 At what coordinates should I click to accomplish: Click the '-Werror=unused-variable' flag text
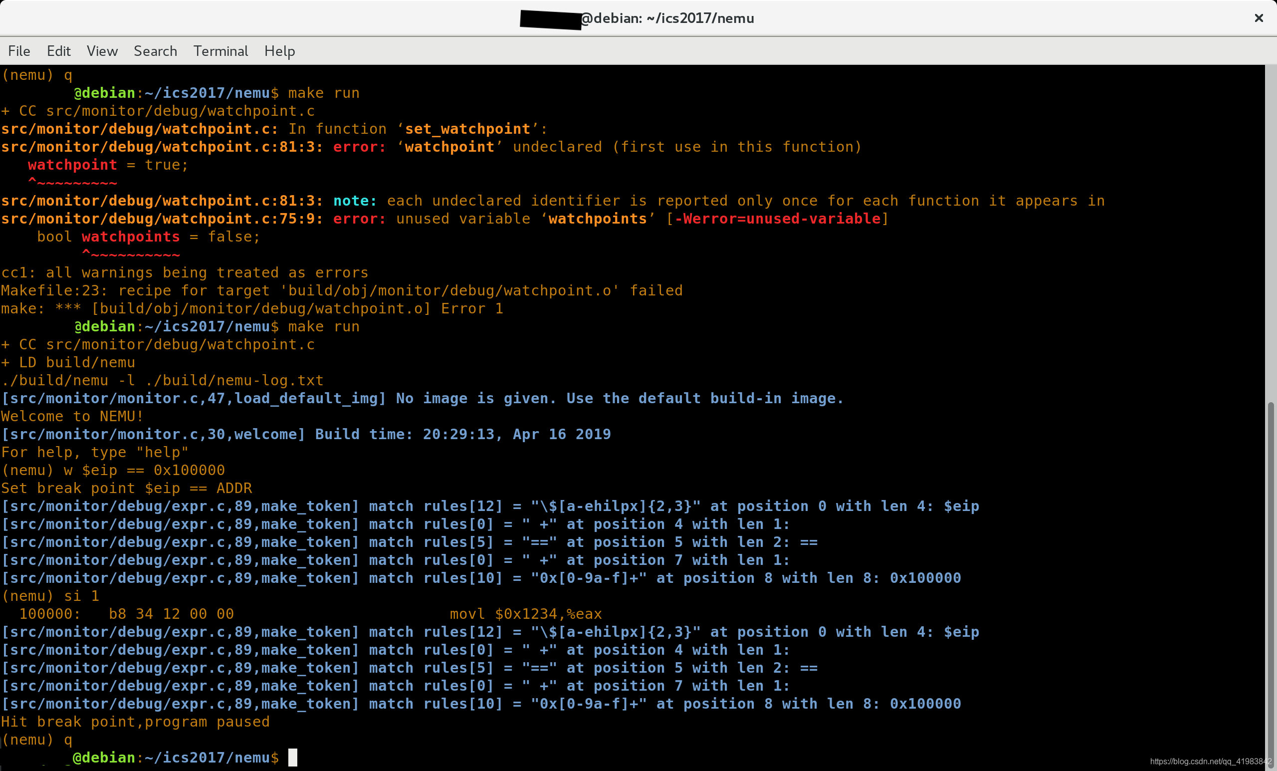[x=777, y=219]
